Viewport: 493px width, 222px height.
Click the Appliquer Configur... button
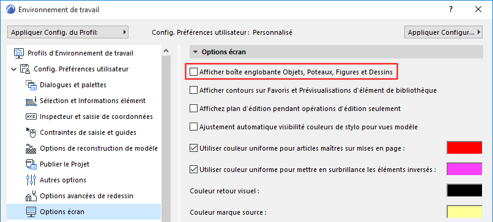click(443, 32)
